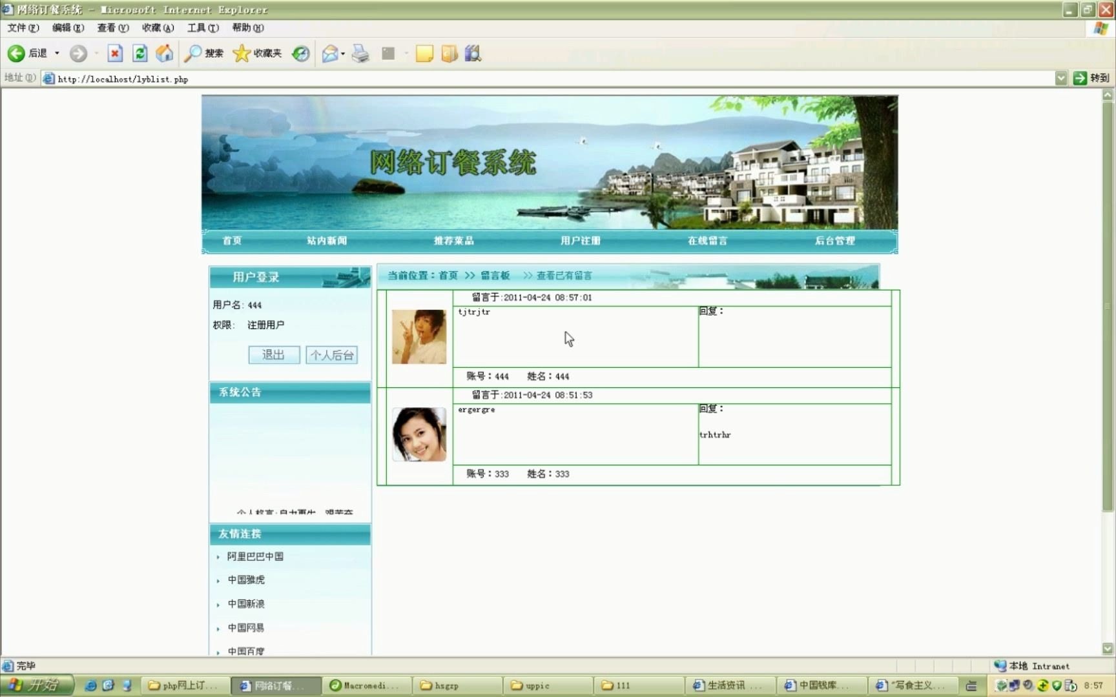The height and width of the screenshot is (697, 1116).
Task: Switch to the Macromedi taskbar item
Action: click(x=367, y=685)
